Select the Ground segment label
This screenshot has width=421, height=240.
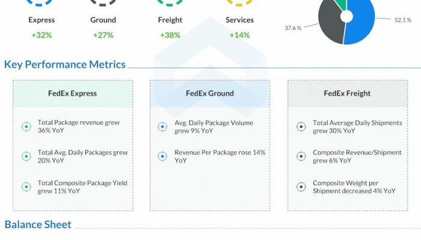pos(103,20)
